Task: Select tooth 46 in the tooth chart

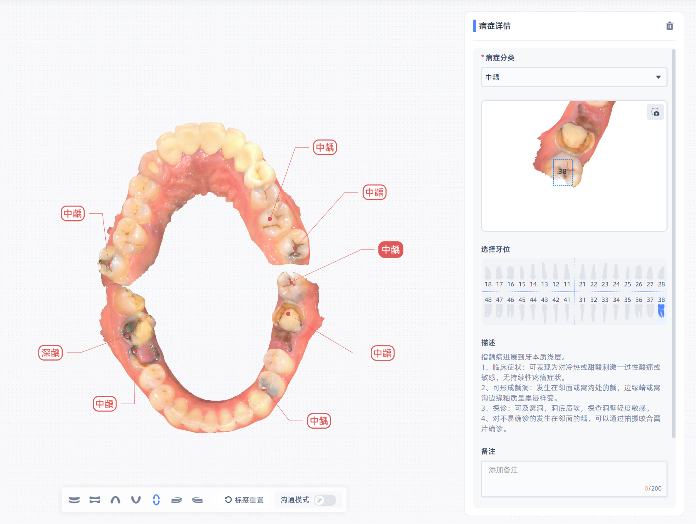Action: click(x=511, y=308)
